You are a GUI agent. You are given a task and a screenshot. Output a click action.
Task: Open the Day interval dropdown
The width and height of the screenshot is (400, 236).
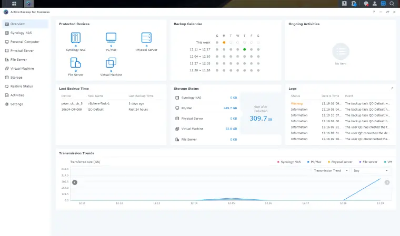pyautogui.click(x=371, y=170)
